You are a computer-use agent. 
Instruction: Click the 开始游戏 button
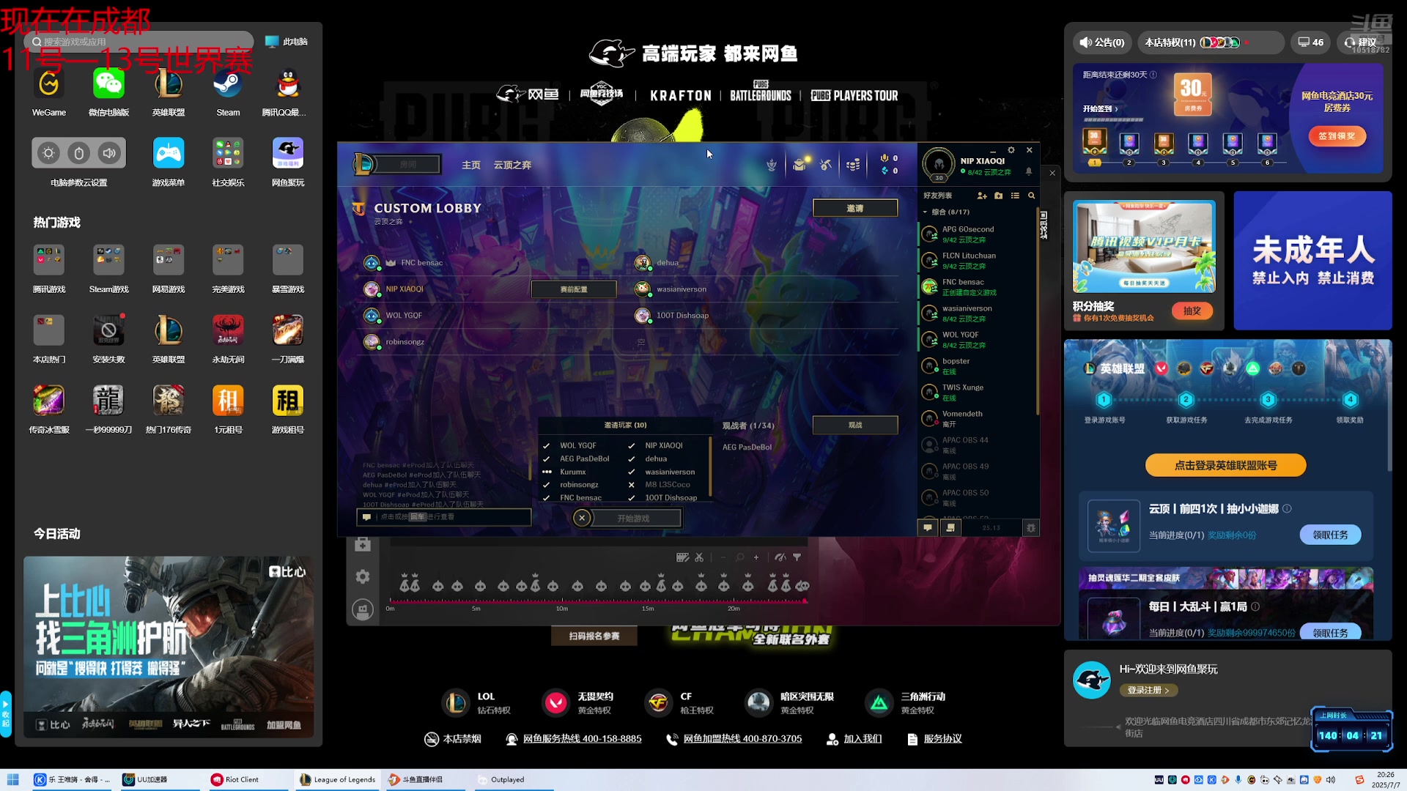click(634, 518)
